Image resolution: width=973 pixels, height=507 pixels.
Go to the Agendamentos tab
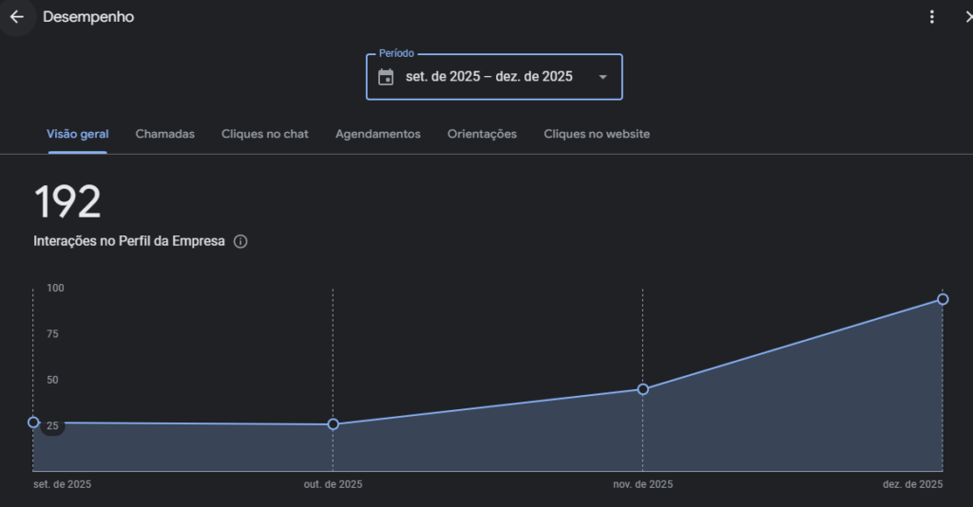pyautogui.click(x=378, y=134)
